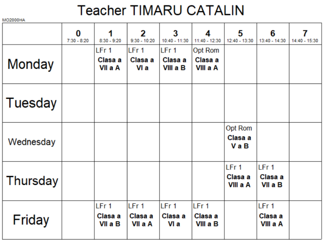324x240 pixels.
Task: Select Friday period 3 lesson Clasa a VI a
Action: (175, 220)
